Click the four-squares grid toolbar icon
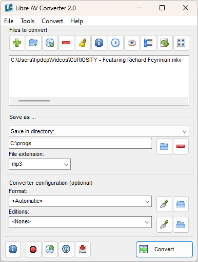 181,43
